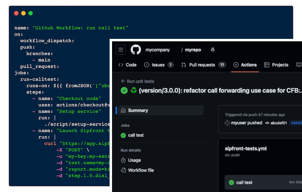Viewport: 302px width, 192px height.
Task: Click the 'pull_request:' line in code
Action: pos(39,67)
